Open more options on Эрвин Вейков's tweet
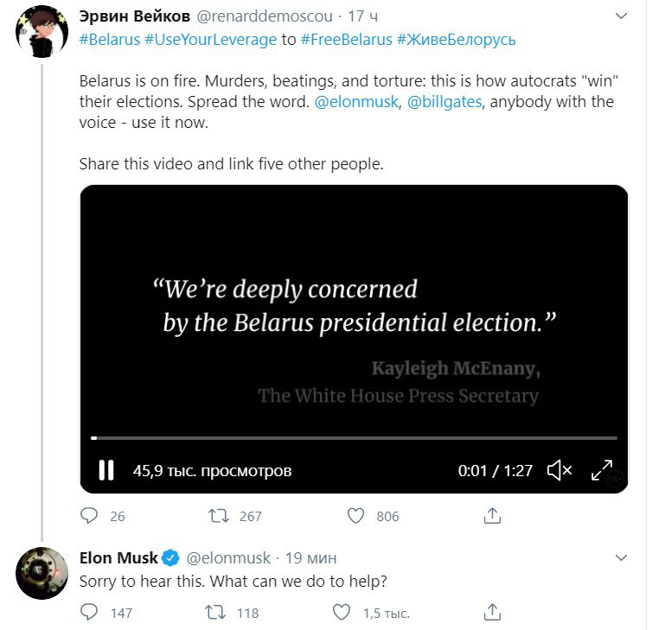The image size is (665, 630). 621,16
